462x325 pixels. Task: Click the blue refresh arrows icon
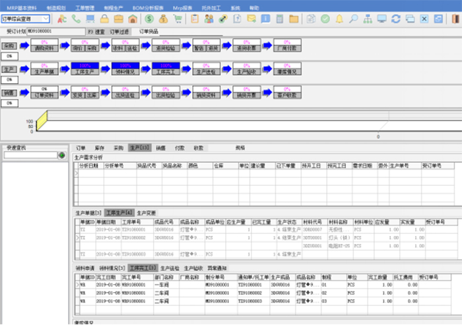click(x=396, y=19)
